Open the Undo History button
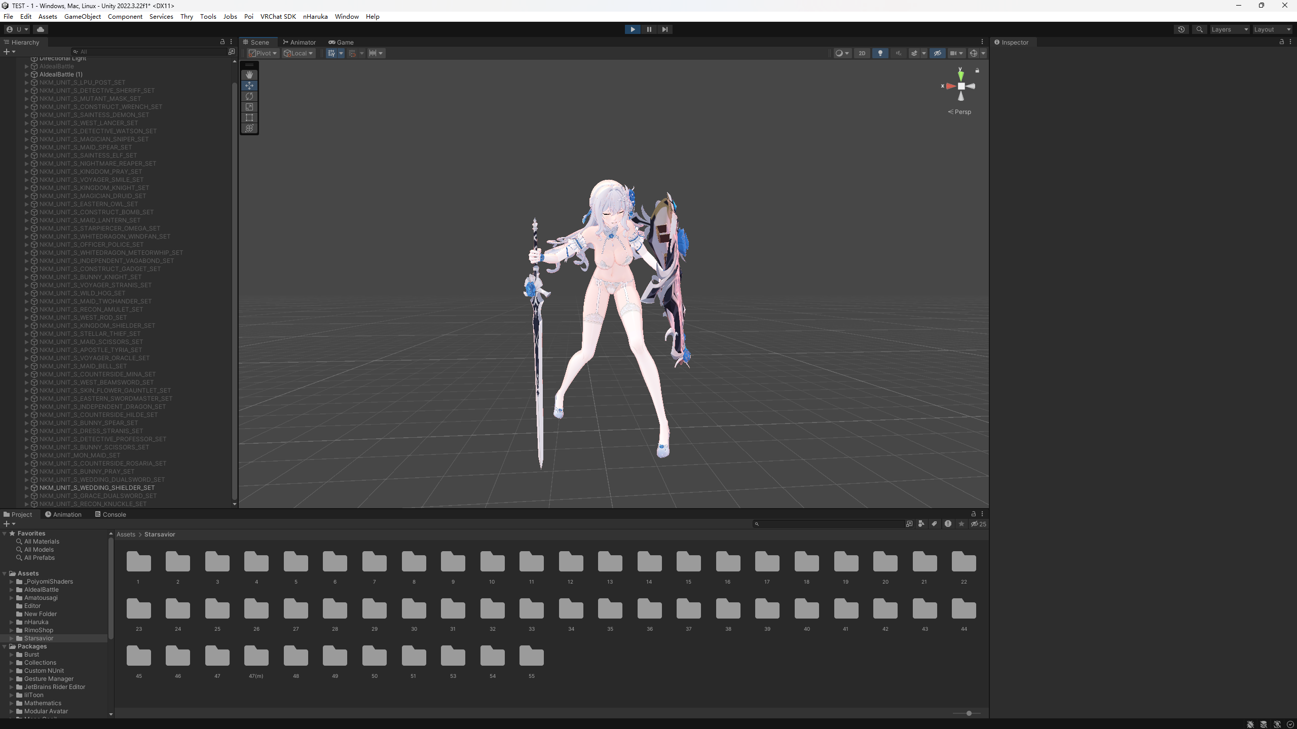The height and width of the screenshot is (729, 1297). tap(1181, 29)
